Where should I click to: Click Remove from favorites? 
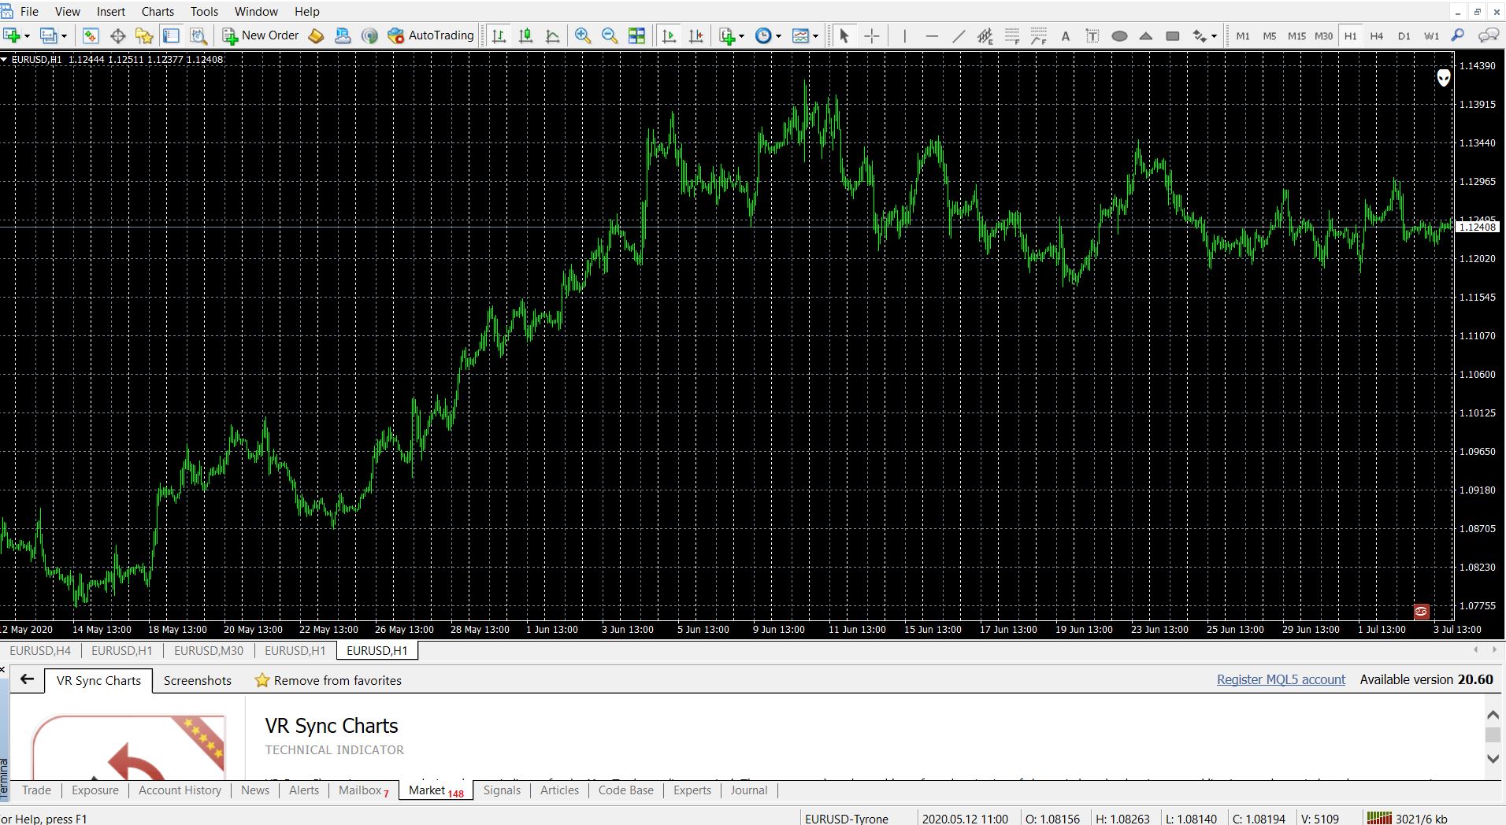(328, 680)
